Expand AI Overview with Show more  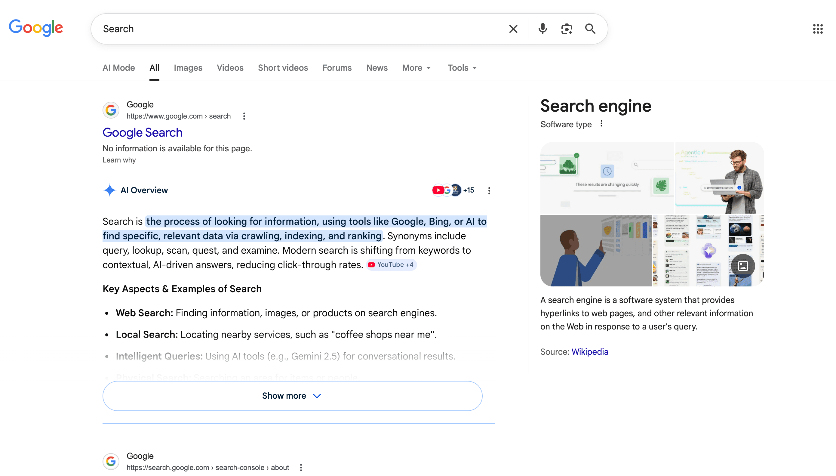292,396
